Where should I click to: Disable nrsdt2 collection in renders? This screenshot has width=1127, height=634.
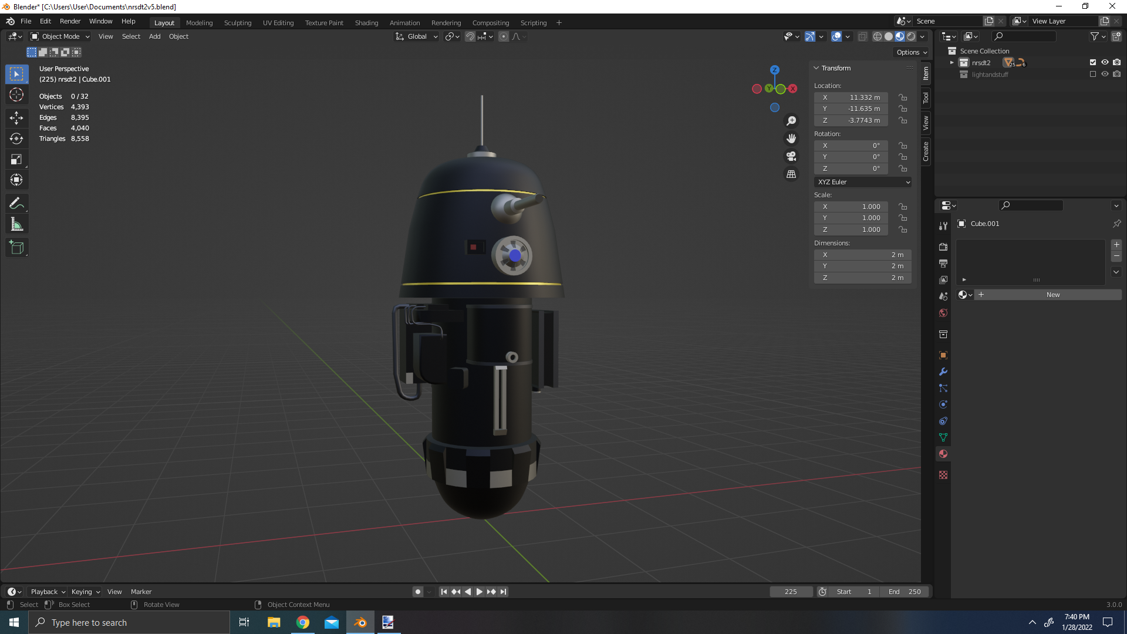(x=1116, y=62)
